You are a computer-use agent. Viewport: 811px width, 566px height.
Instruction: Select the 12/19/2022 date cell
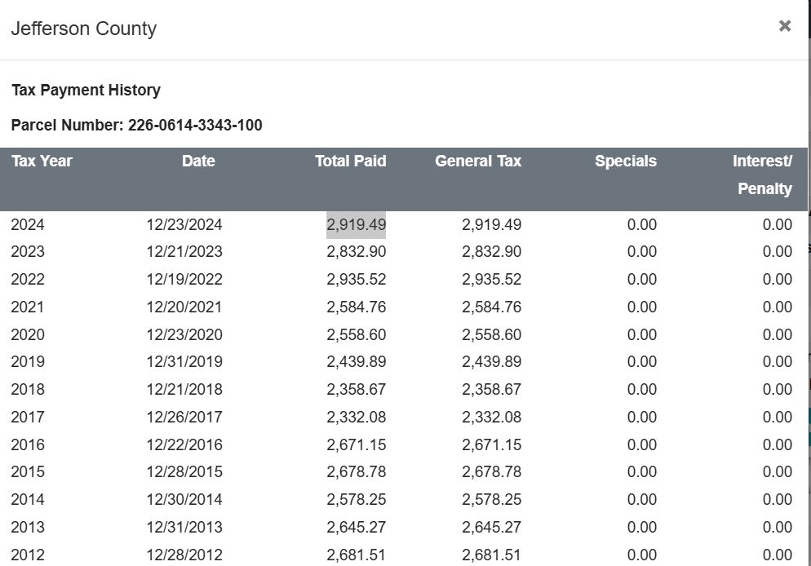(184, 280)
